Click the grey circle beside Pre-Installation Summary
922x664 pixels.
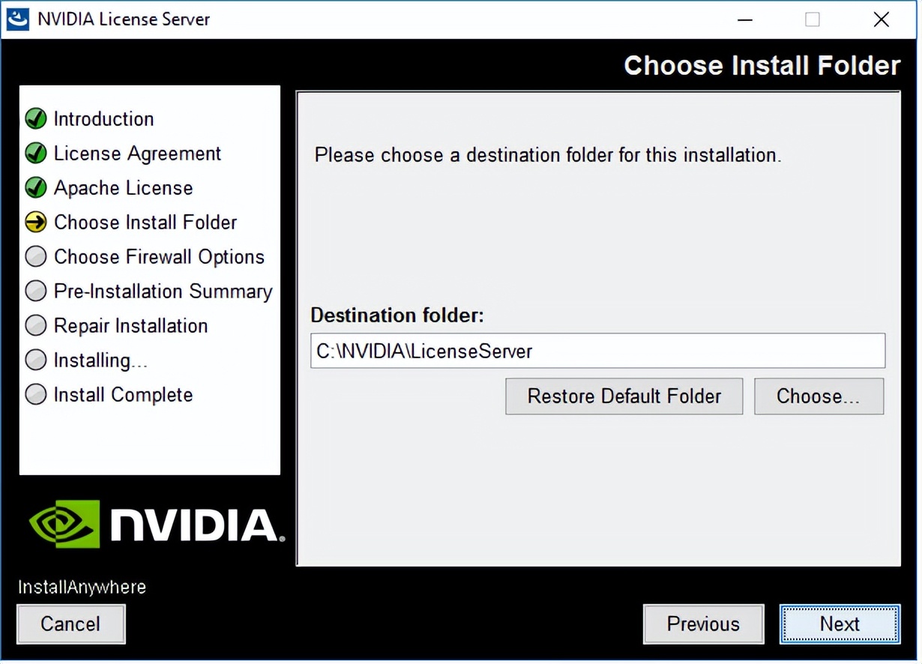36,291
